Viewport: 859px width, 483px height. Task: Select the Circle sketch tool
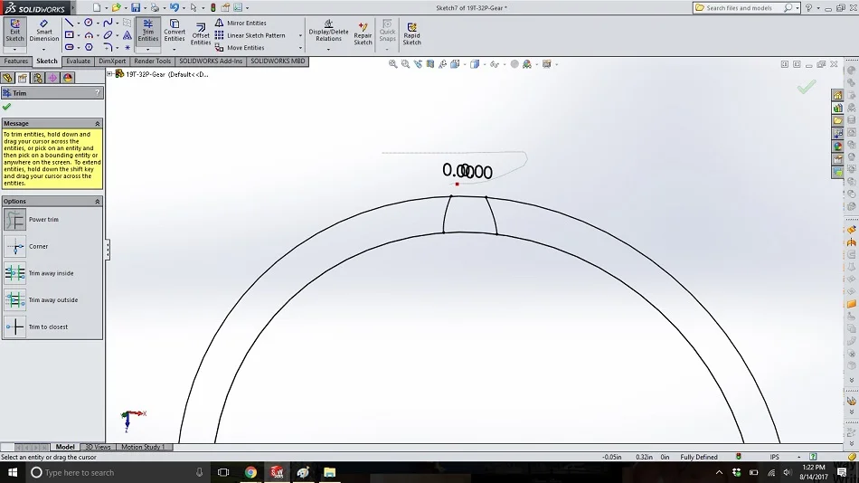coord(89,23)
